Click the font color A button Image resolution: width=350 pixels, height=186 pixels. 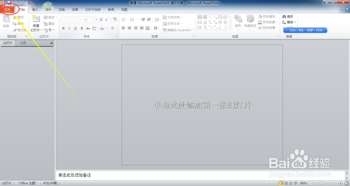112,28
